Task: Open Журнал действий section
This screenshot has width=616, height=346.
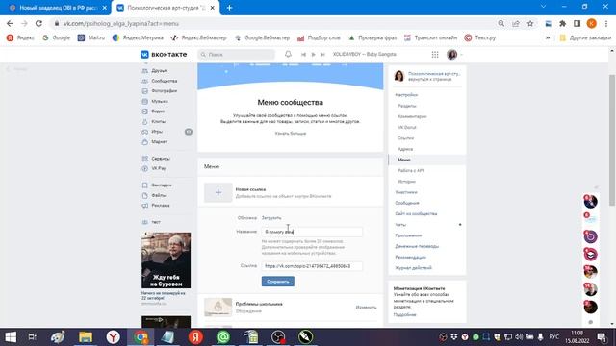Action: [413, 268]
